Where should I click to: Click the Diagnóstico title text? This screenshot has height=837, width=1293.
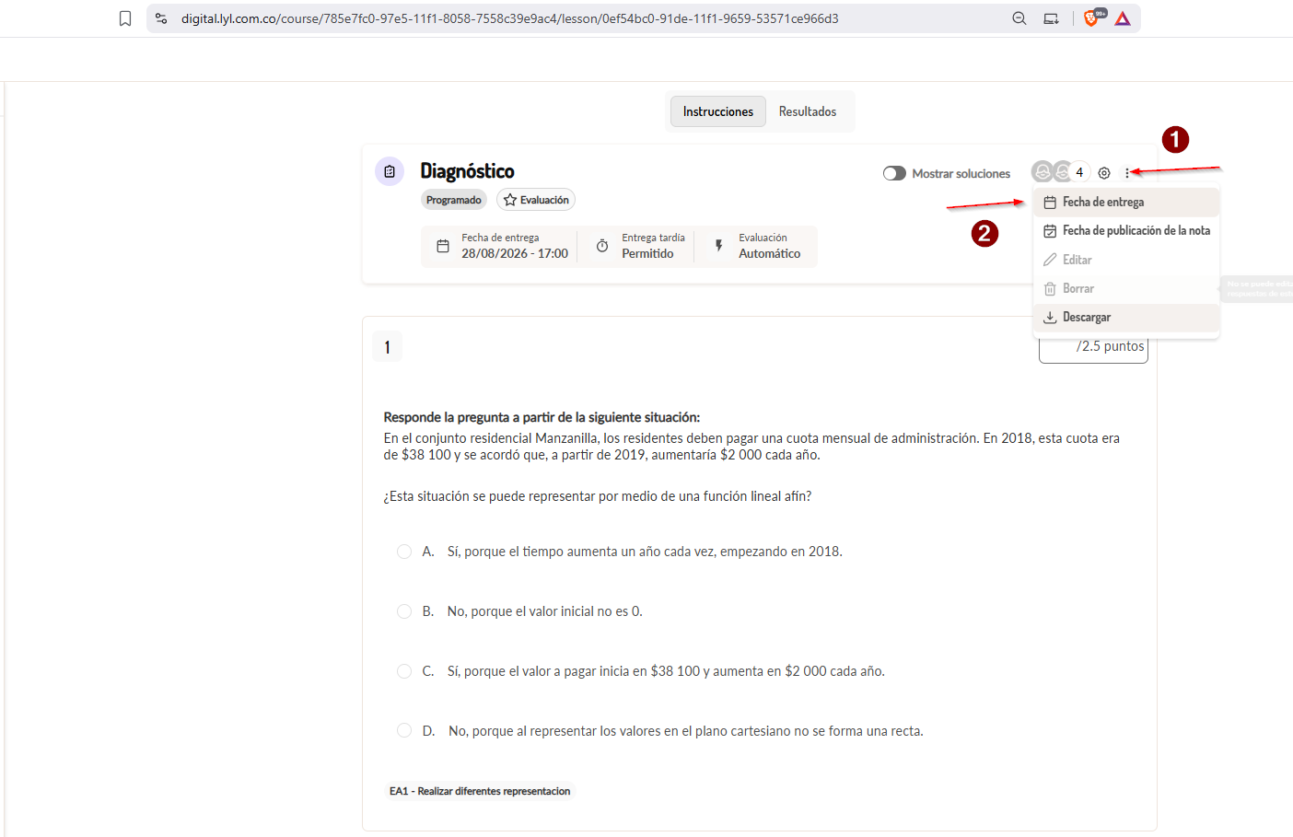pyautogui.click(x=467, y=171)
